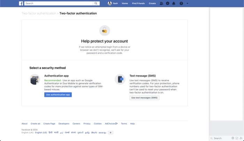This screenshot has width=244, height=141.
Task: Click the Facebook © 2020 text
Action: coord(29,130)
